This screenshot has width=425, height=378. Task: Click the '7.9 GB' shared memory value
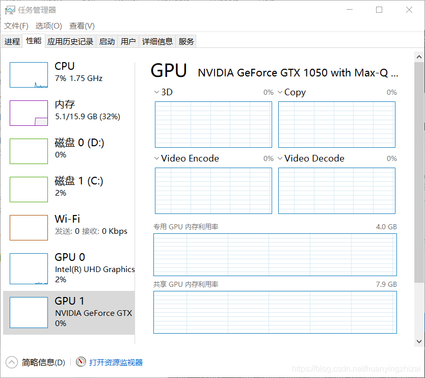pyautogui.click(x=386, y=284)
